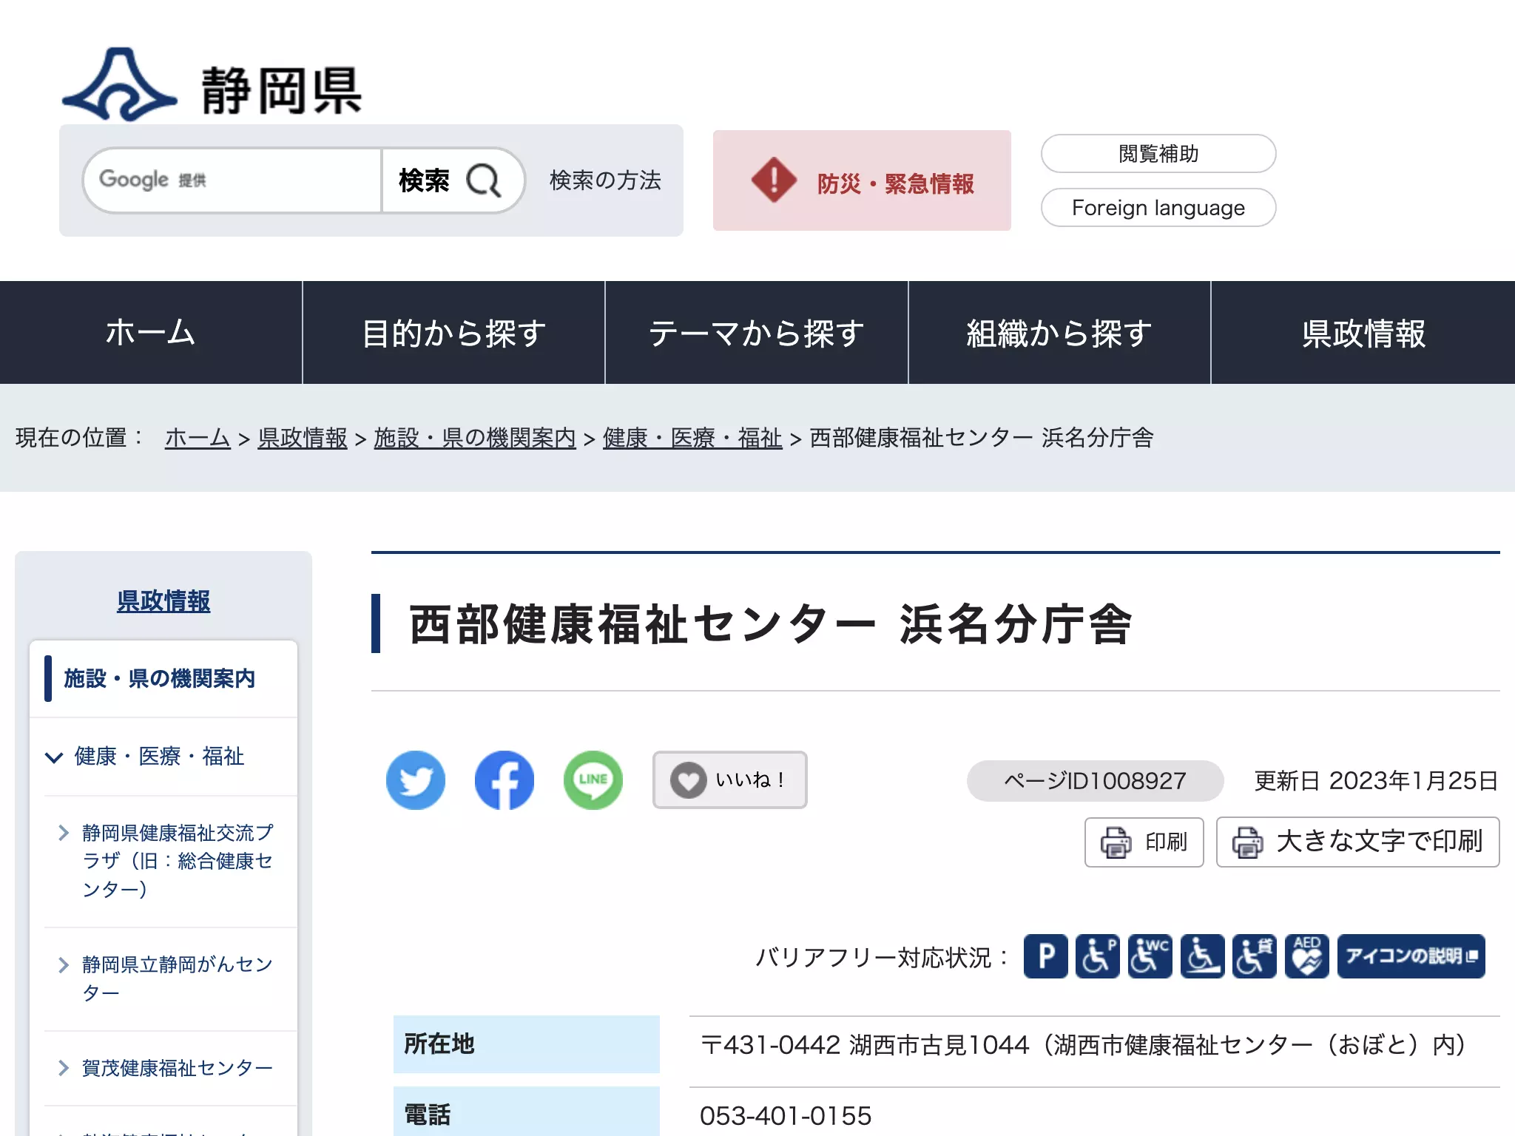This screenshot has width=1515, height=1136.
Task: Click sidebar 県政情報 heading link
Action: (163, 601)
